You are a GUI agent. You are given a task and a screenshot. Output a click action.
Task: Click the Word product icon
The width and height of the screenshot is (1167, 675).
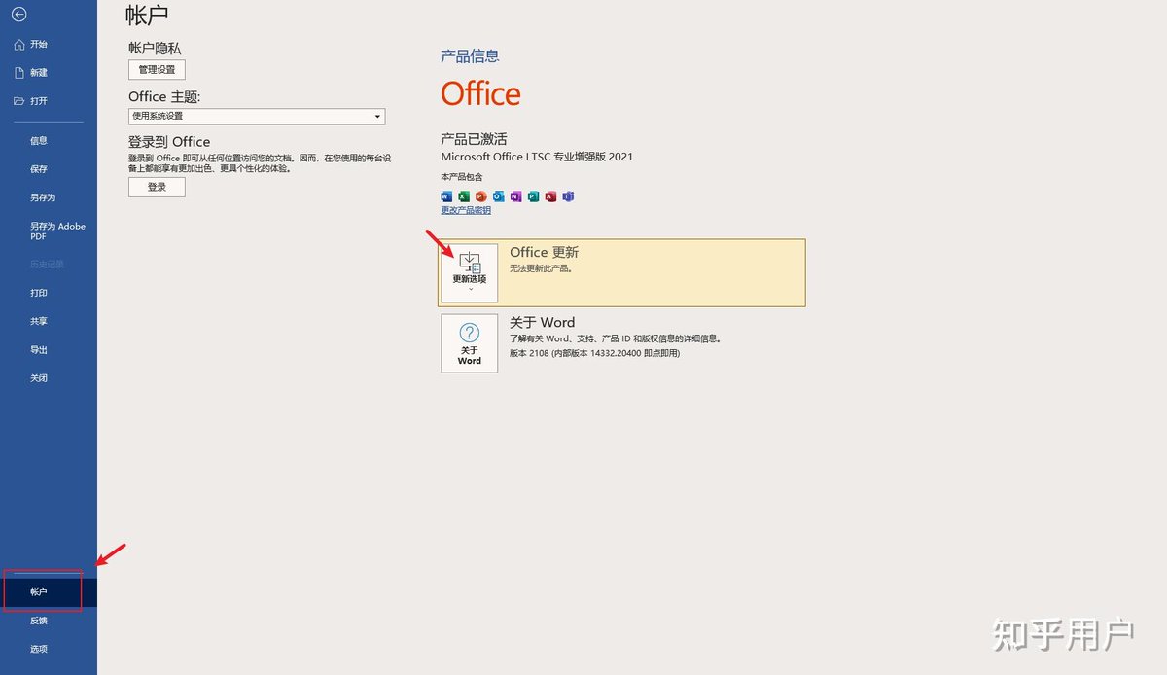[446, 196]
